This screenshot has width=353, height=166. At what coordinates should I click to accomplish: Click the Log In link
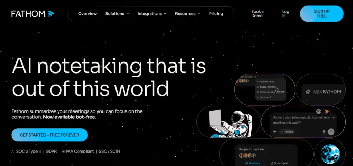point(285,13)
